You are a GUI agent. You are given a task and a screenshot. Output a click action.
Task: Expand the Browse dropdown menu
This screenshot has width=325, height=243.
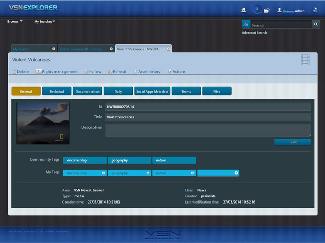15,21
